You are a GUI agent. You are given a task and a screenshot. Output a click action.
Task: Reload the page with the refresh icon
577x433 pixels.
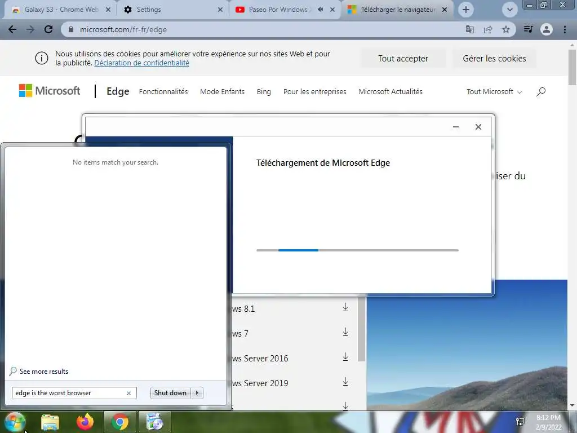(x=48, y=29)
